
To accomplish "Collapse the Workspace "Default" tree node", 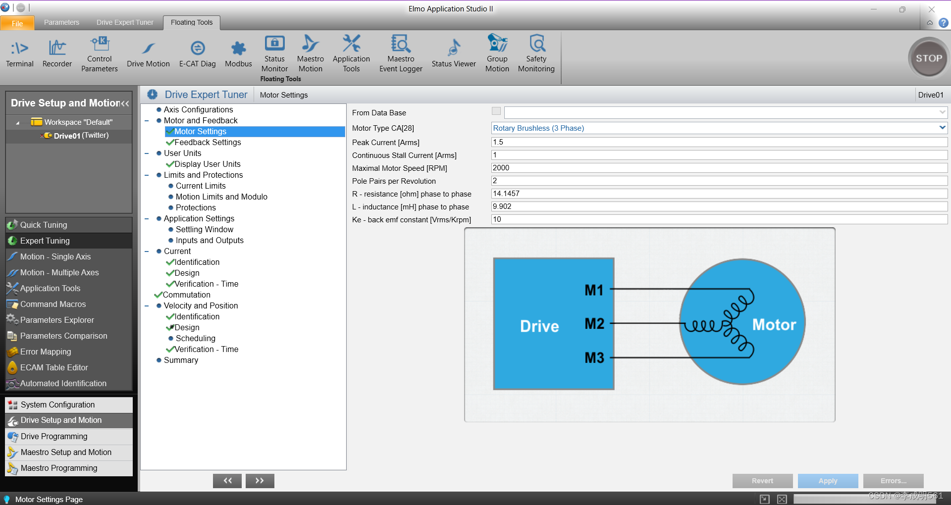I will (x=18, y=122).
